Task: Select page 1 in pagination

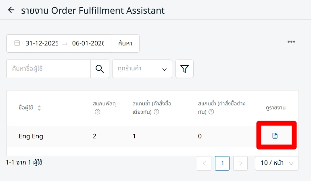Action: (x=222, y=163)
